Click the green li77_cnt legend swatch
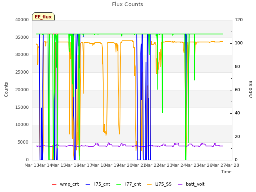 (x=118, y=185)
